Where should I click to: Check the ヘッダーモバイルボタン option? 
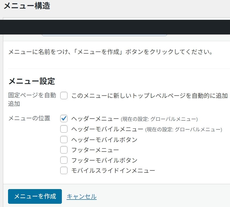(x=64, y=139)
